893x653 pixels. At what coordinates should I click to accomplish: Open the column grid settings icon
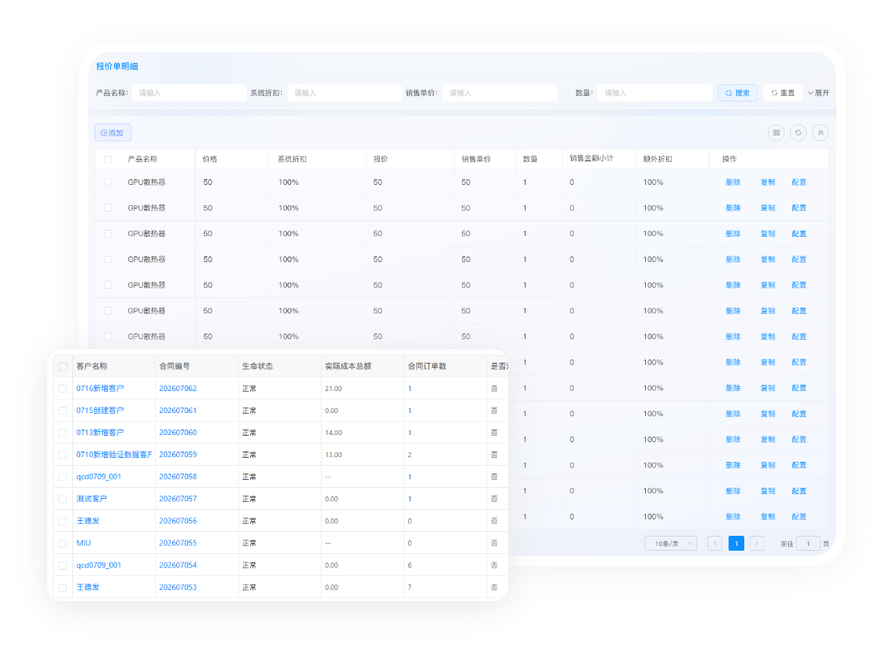pos(777,133)
